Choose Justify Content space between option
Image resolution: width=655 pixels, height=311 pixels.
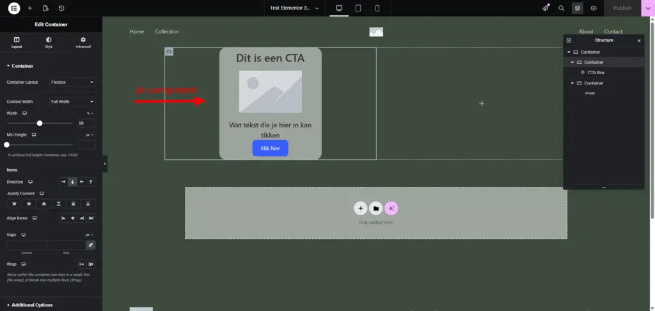pos(58,204)
